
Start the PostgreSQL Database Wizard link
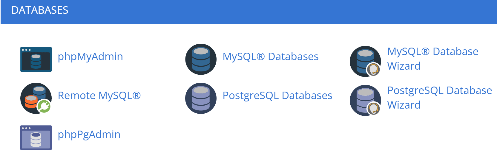[439, 98]
